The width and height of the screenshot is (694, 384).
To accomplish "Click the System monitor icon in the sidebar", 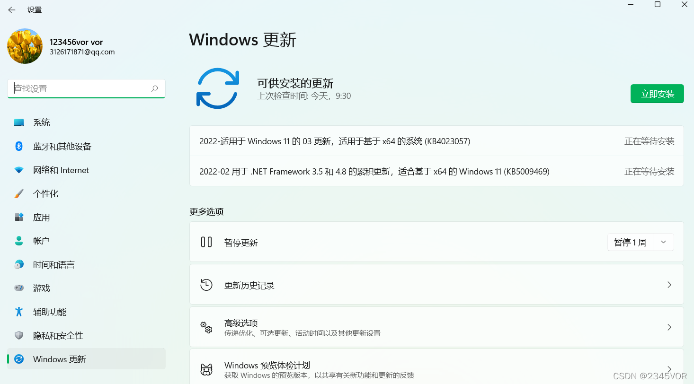I will click(x=19, y=122).
